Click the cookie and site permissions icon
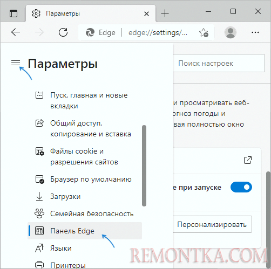This screenshot has width=271, height=269. click(x=39, y=151)
